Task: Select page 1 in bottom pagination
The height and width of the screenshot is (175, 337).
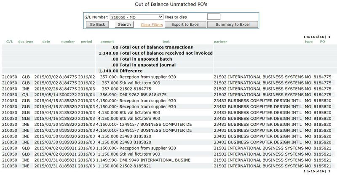Action: [x=329, y=171]
